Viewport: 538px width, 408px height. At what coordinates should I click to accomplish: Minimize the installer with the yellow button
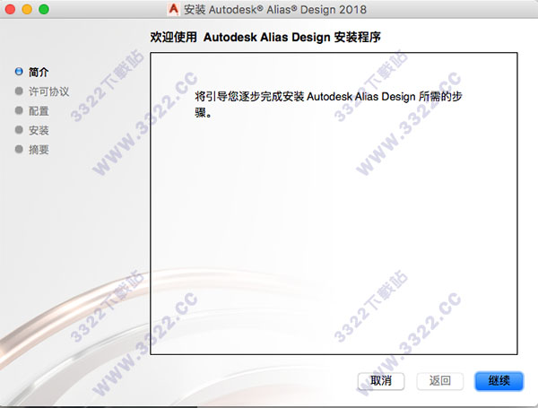(x=27, y=9)
